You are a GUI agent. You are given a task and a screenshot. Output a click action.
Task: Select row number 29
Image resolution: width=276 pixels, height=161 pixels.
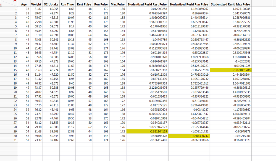click(x=9, y=132)
